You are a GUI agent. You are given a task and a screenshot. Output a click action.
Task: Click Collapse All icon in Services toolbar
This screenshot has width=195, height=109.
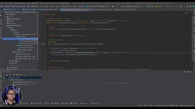coord(10,75)
